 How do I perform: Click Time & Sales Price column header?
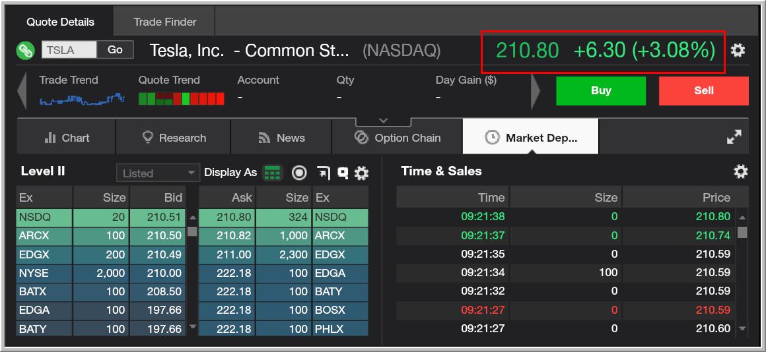[685, 198]
